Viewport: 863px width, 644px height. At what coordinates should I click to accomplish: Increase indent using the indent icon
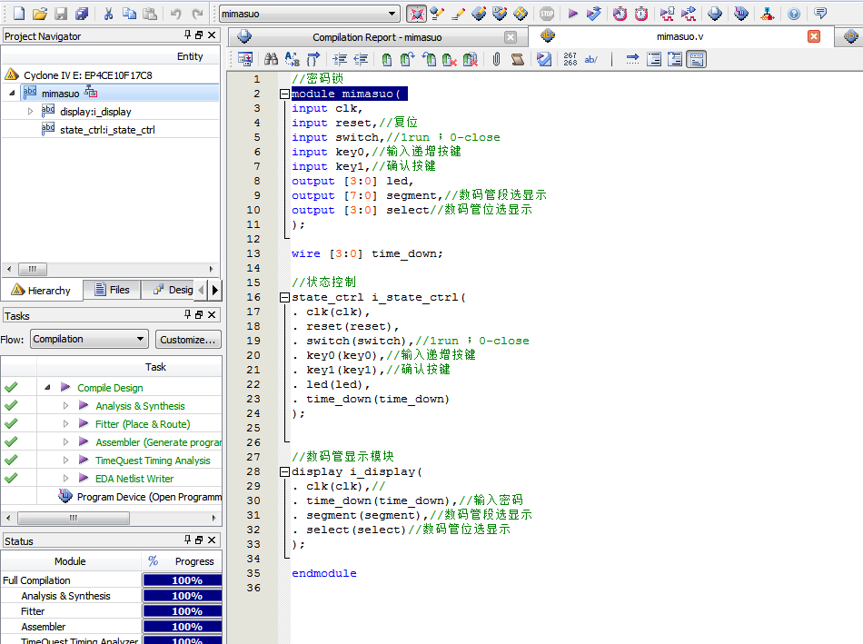pyautogui.click(x=340, y=59)
